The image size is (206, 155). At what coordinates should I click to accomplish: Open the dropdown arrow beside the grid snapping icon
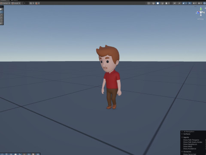[33, 3]
